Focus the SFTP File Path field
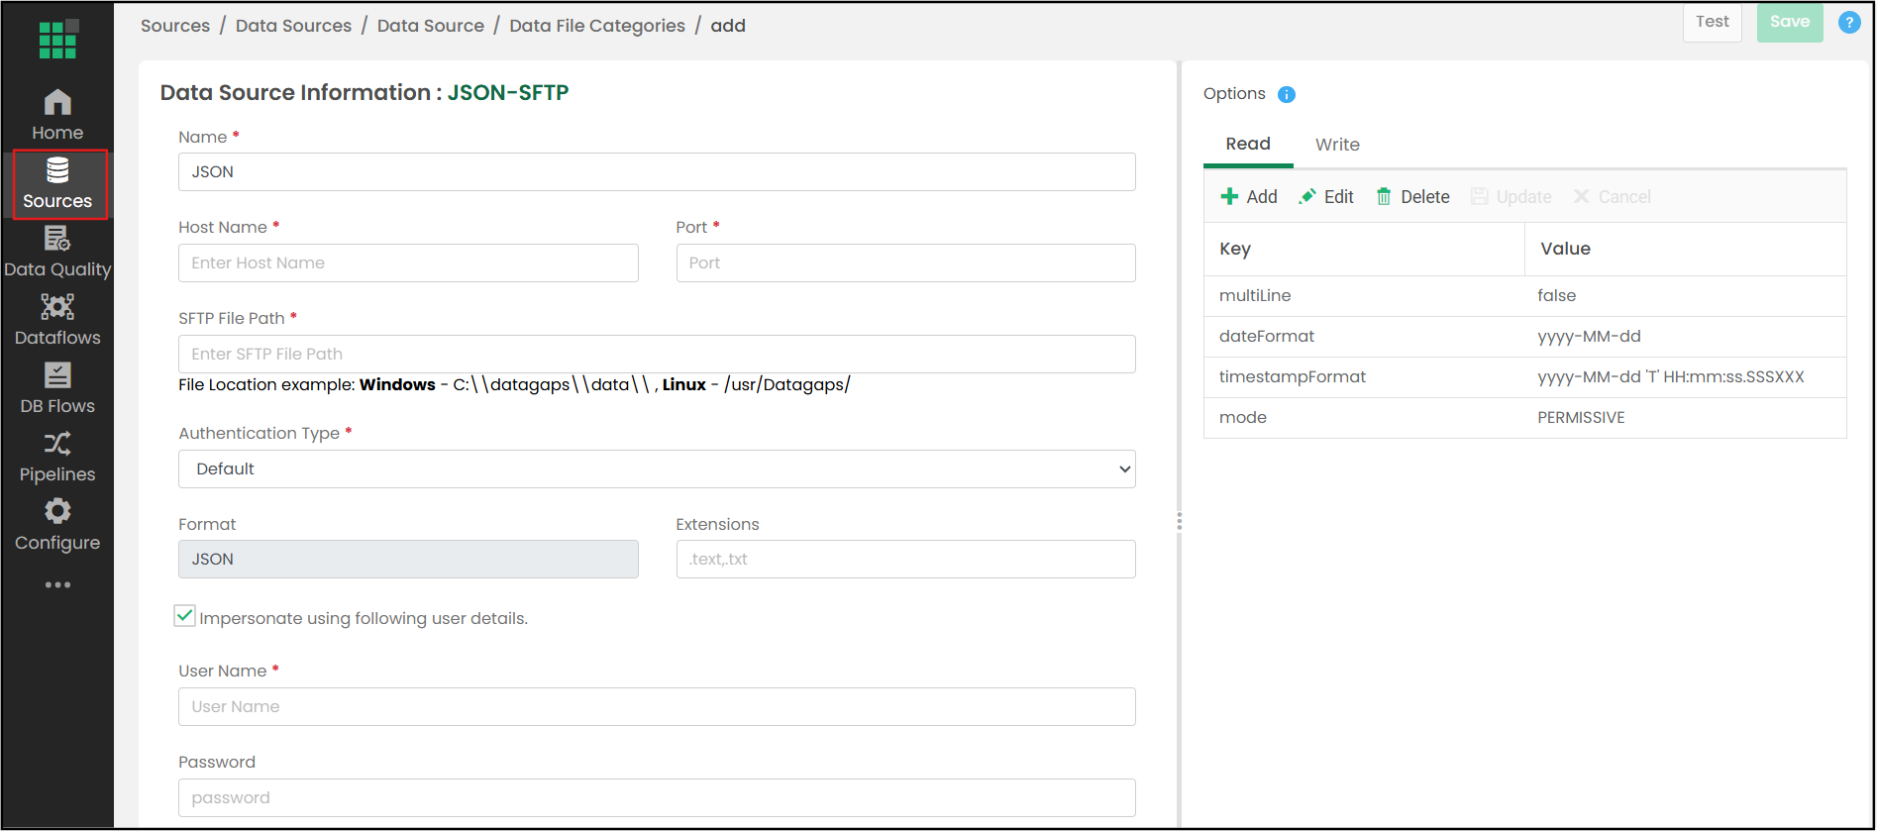 (657, 354)
